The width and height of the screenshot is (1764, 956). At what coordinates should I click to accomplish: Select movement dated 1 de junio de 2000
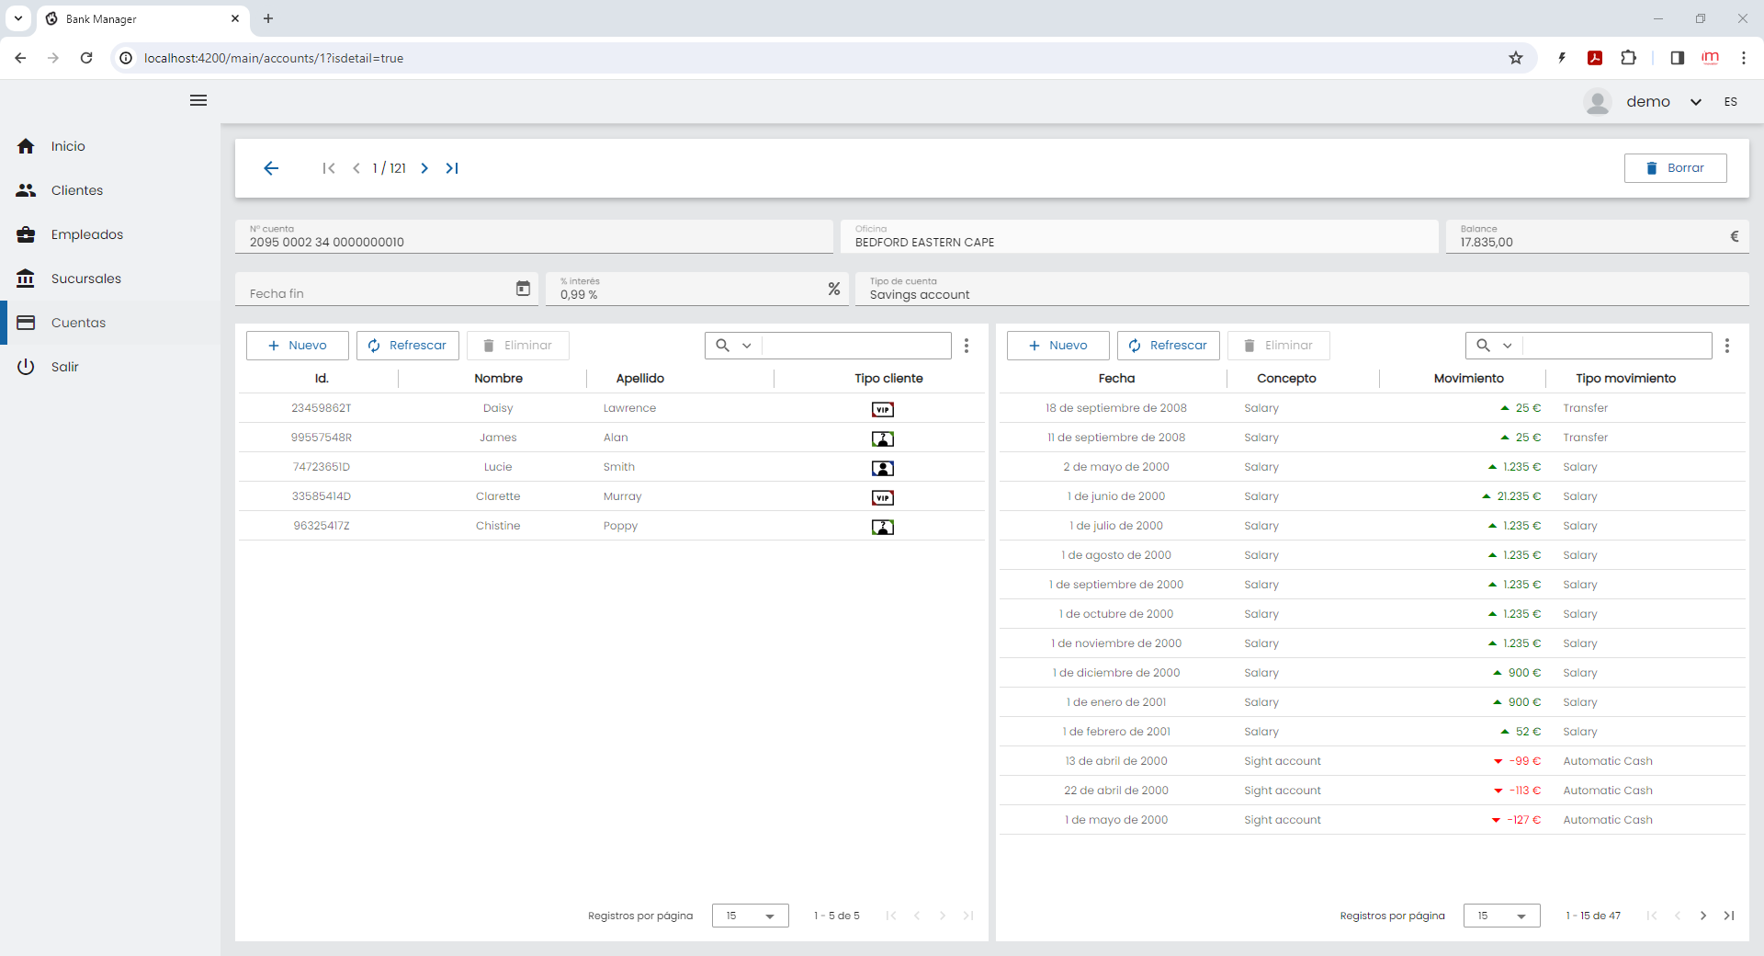point(1373,496)
